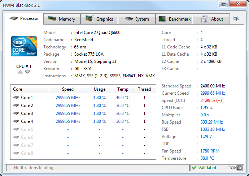Viewport: 249px width, 176px height.
Task: Click model value Intel Core 2 Quad Q6600
Action: coord(97,33)
